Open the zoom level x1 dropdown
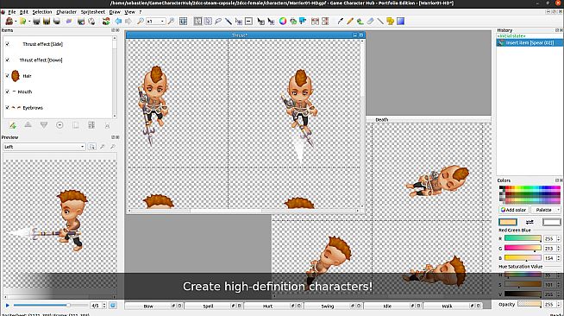Screen dimensions: 564x316 tap(155, 22)
